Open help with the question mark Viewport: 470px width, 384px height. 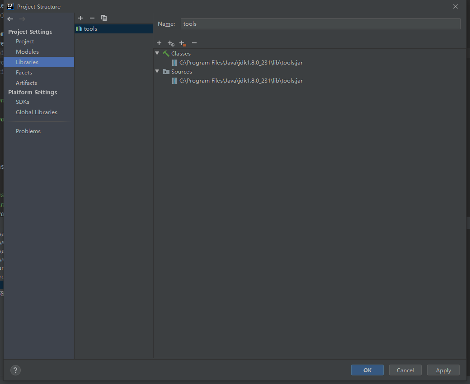point(15,370)
